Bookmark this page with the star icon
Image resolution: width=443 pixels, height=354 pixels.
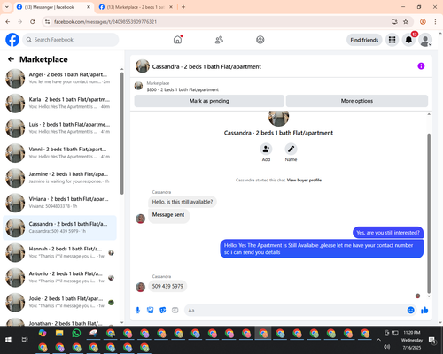[x=406, y=22]
